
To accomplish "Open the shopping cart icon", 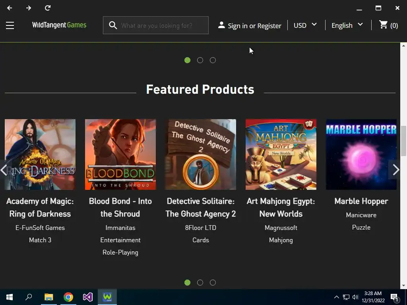I will [x=384, y=25].
